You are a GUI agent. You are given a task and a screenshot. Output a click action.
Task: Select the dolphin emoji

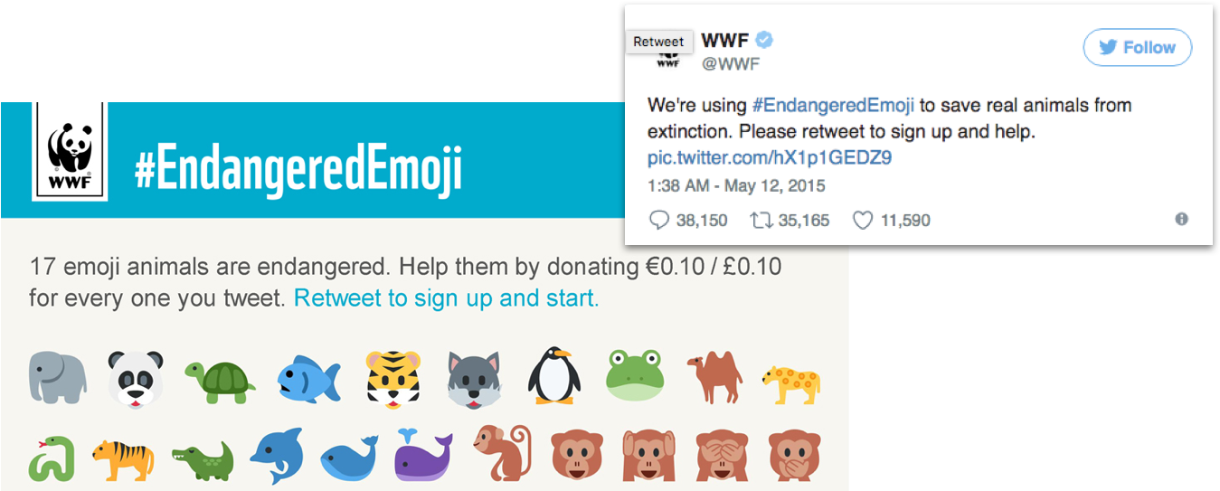point(276,457)
